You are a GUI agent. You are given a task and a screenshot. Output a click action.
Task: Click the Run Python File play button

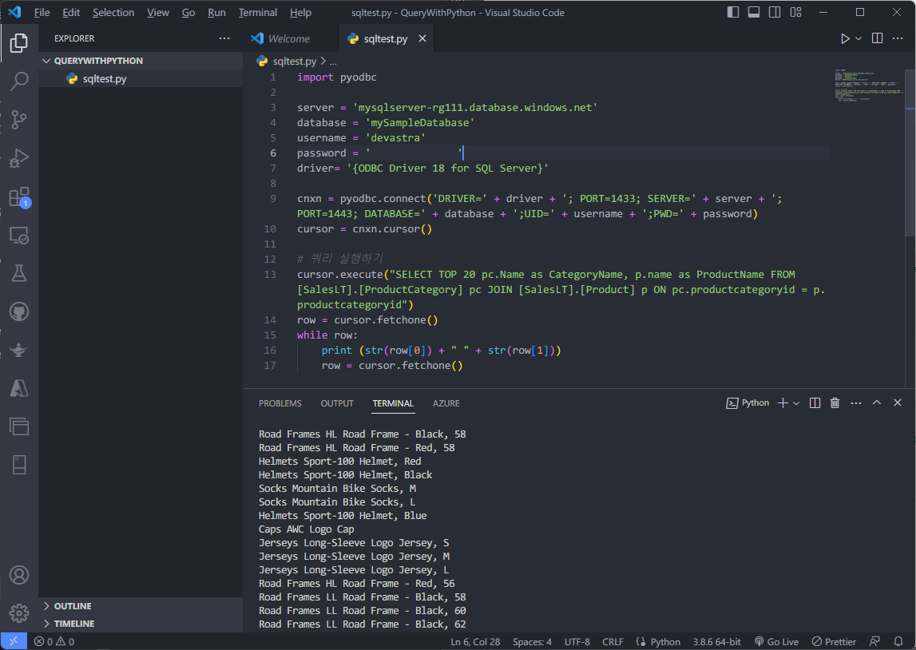coord(845,38)
